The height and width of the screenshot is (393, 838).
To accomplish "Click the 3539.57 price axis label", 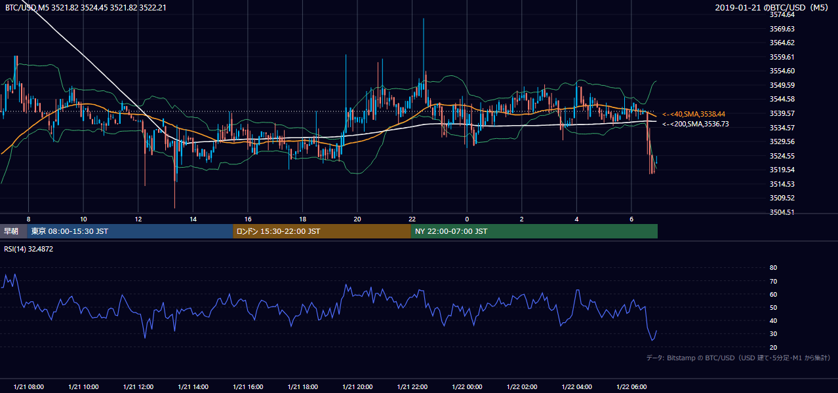I will tap(782, 113).
